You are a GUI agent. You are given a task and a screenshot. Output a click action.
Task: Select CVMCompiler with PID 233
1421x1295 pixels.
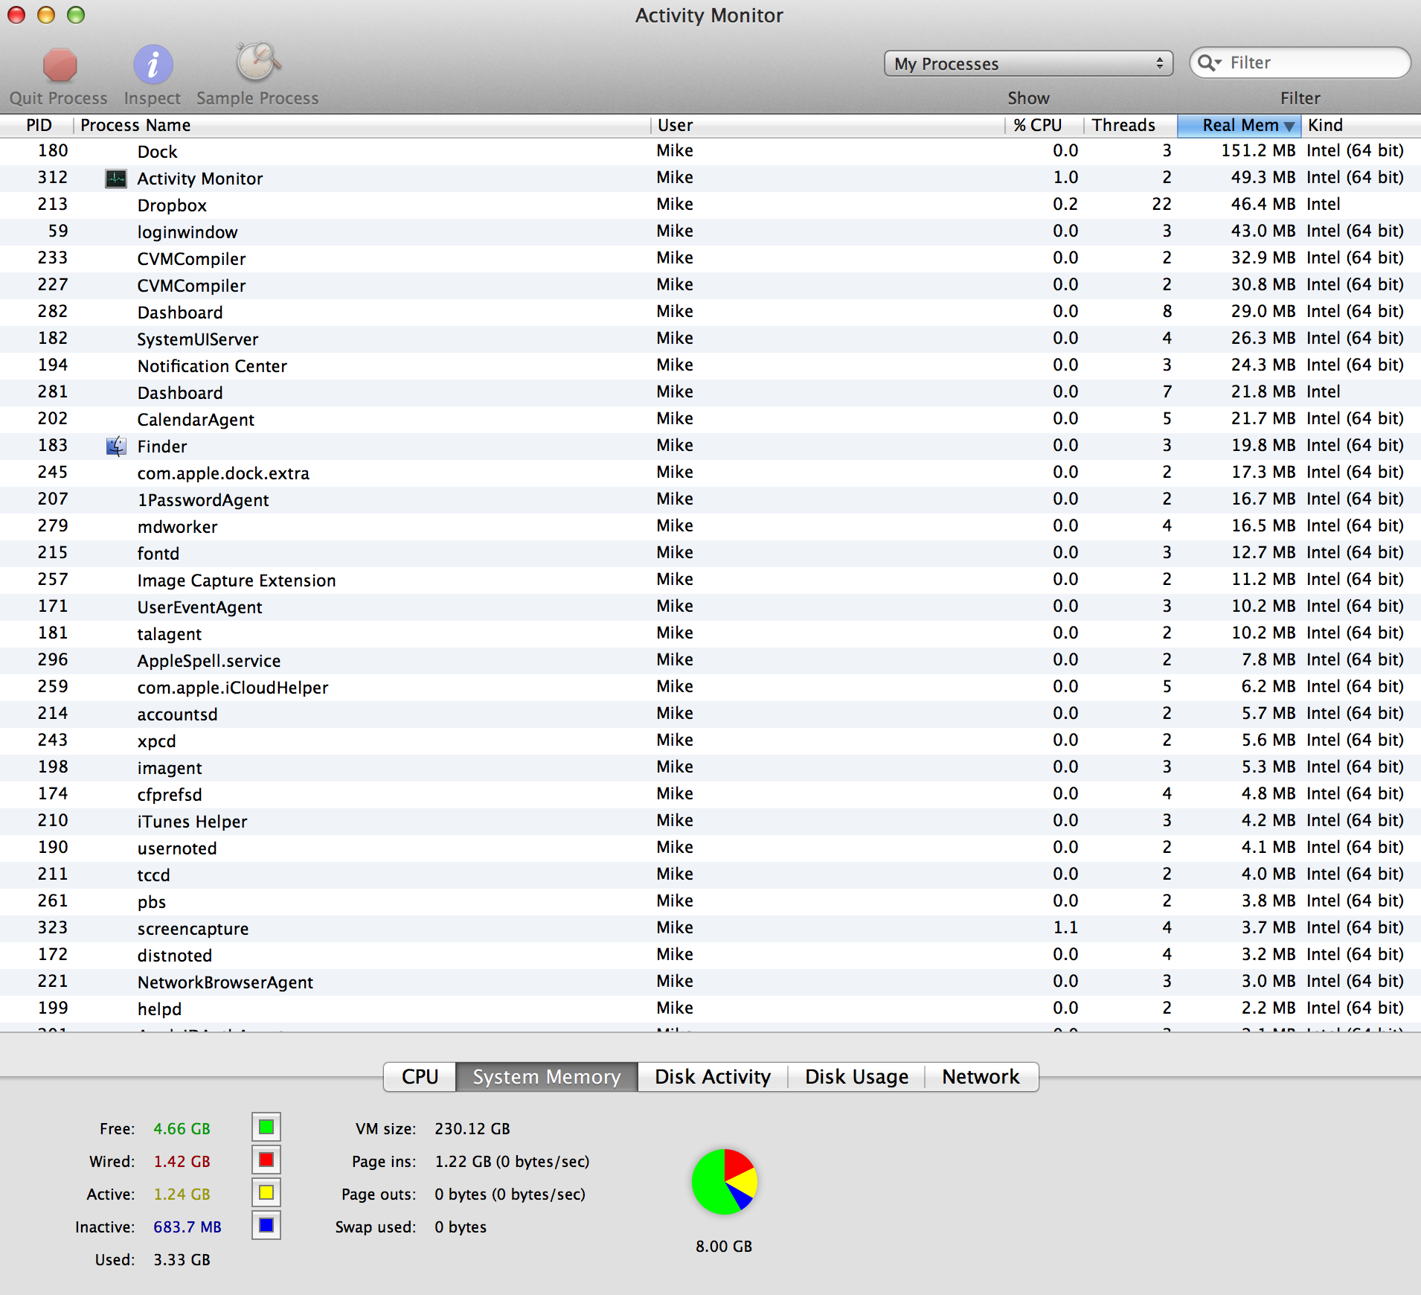pyautogui.click(x=710, y=259)
